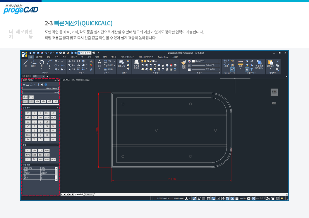
Task: Click the sin button in scientific section
Action: pyautogui.click(x=34, y=150)
